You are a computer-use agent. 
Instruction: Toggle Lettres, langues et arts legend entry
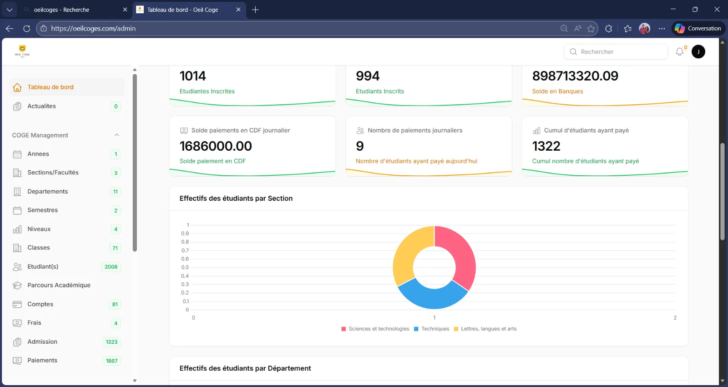click(x=485, y=329)
